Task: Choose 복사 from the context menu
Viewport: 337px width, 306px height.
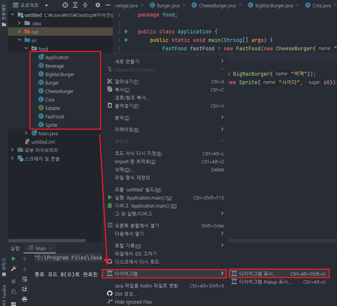Action: click(165, 90)
